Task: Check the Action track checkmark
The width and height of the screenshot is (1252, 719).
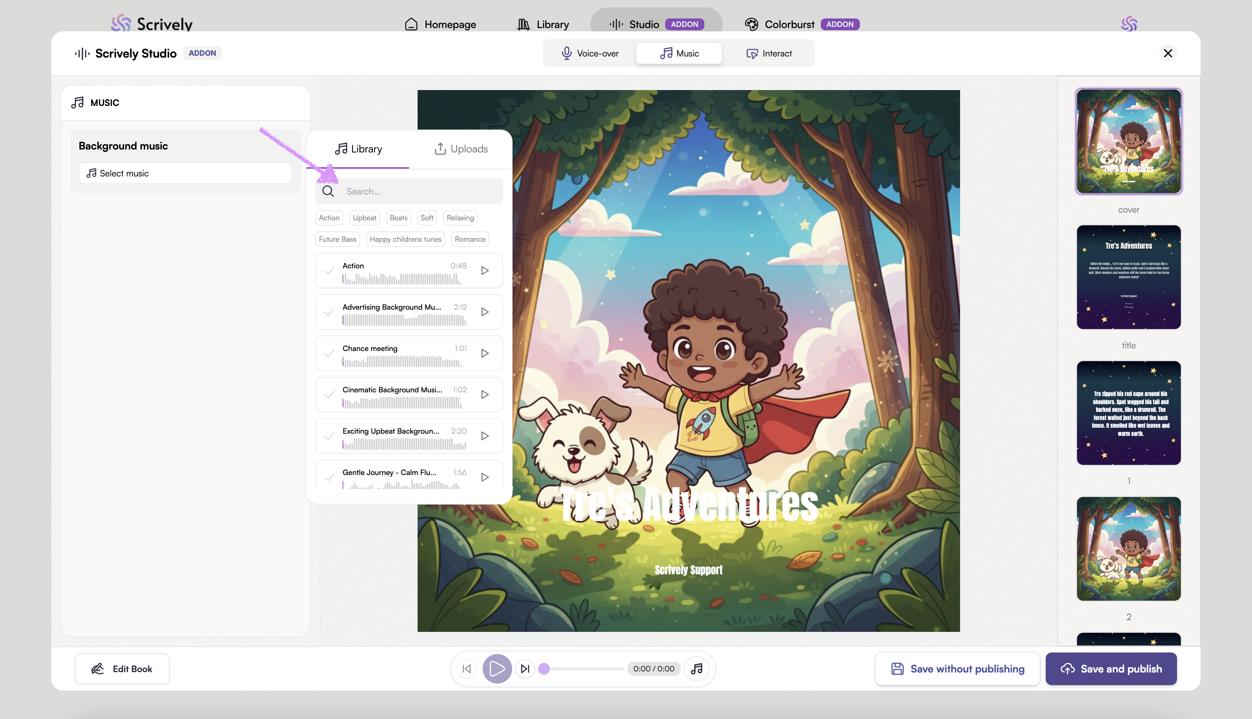Action: click(329, 271)
